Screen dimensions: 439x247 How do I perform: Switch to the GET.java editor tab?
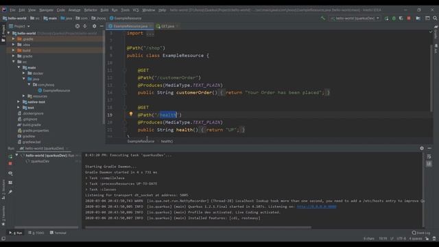(167, 26)
